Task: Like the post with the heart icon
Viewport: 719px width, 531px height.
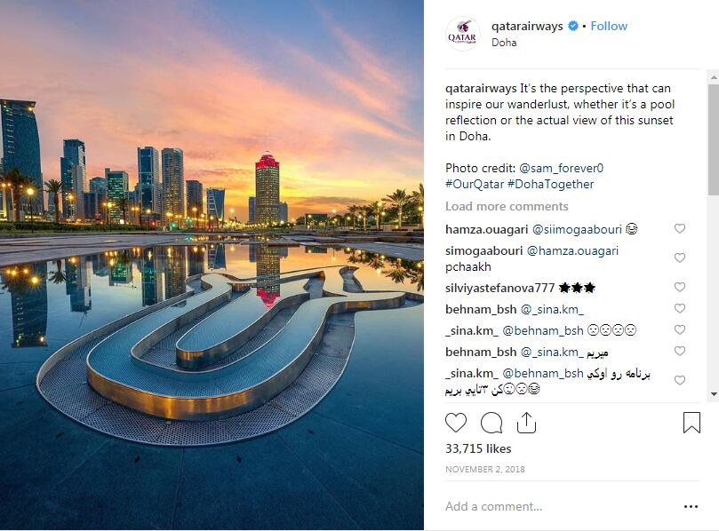Action: [456, 423]
